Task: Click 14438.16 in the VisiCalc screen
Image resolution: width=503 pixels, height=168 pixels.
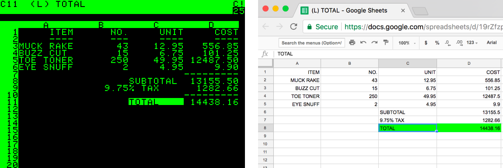Action: [215, 102]
